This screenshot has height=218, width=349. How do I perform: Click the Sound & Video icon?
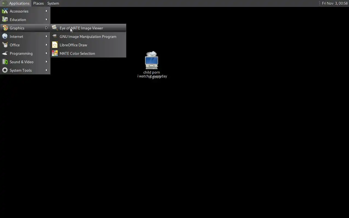(x=5, y=62)
